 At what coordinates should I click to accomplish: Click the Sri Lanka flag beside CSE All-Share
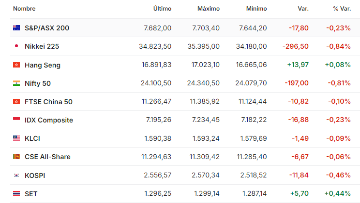tap(16, 157)
